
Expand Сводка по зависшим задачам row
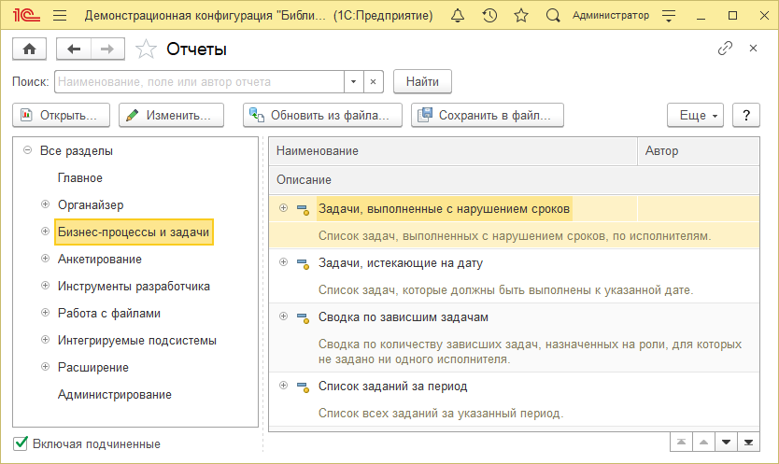click(x=283, y=316)
